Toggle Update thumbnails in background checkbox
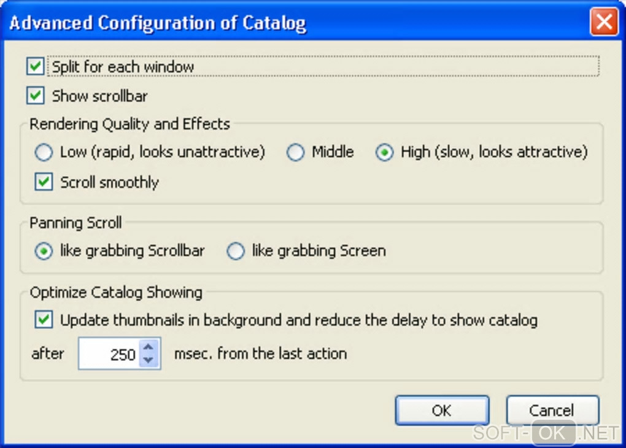 tap(44, 320)
